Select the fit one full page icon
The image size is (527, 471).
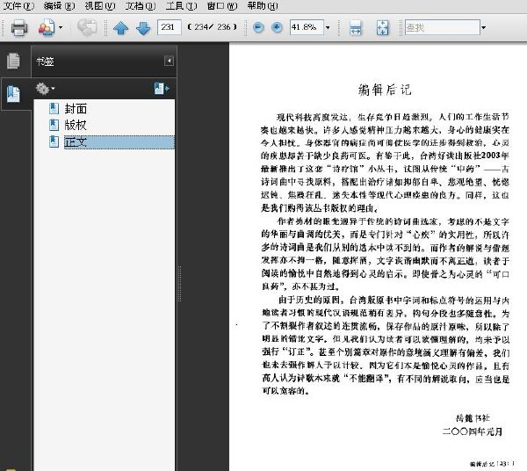click(382, 27)
